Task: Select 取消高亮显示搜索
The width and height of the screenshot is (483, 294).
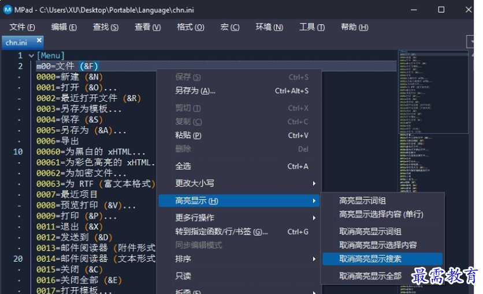Action: 382,259
